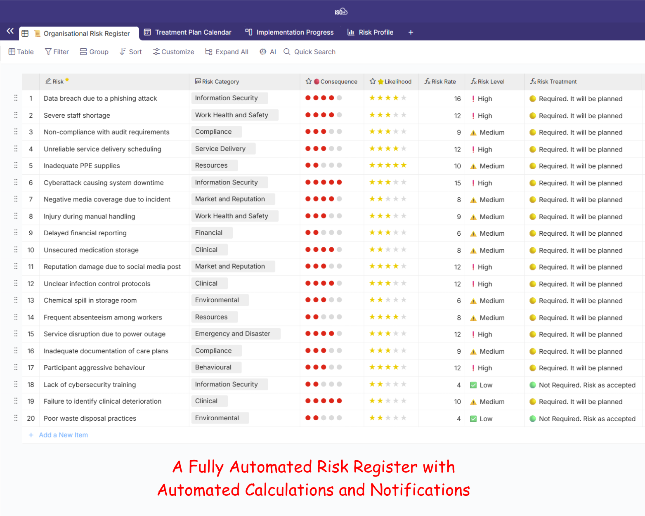The height and width of the screenshot is (516, 645).
Task: Click Add a New Item link
Action: 63,435
